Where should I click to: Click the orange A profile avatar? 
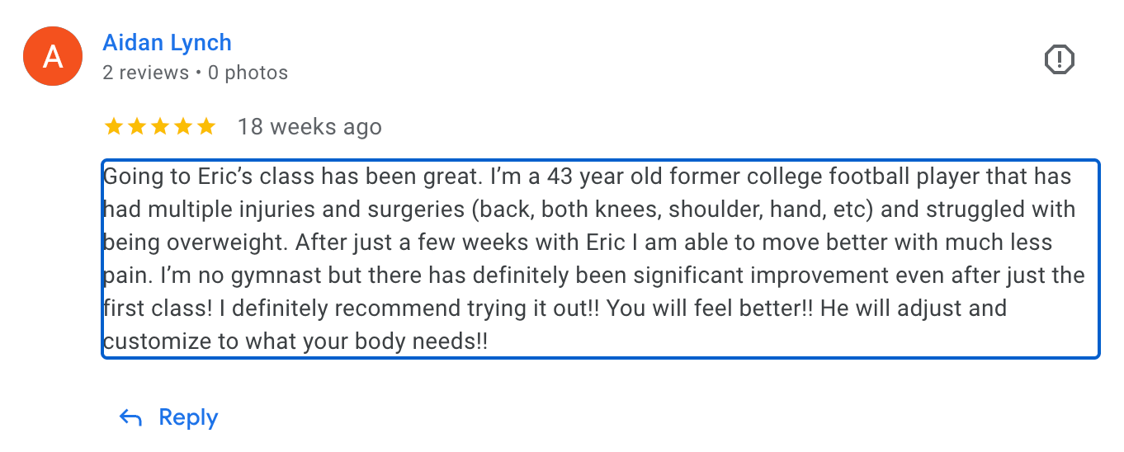53,57
